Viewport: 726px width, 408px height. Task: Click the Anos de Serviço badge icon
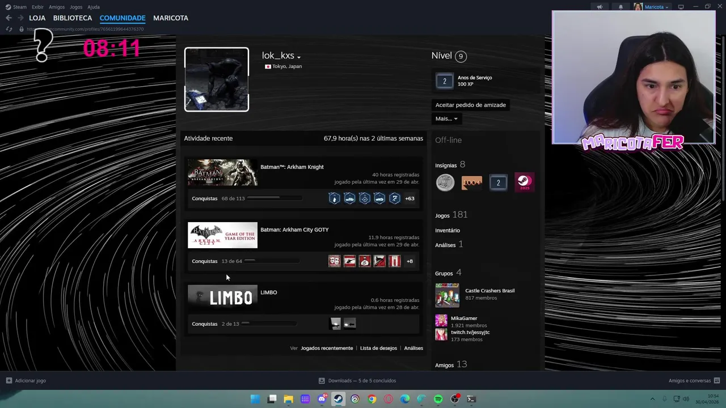tap(444, 81)
